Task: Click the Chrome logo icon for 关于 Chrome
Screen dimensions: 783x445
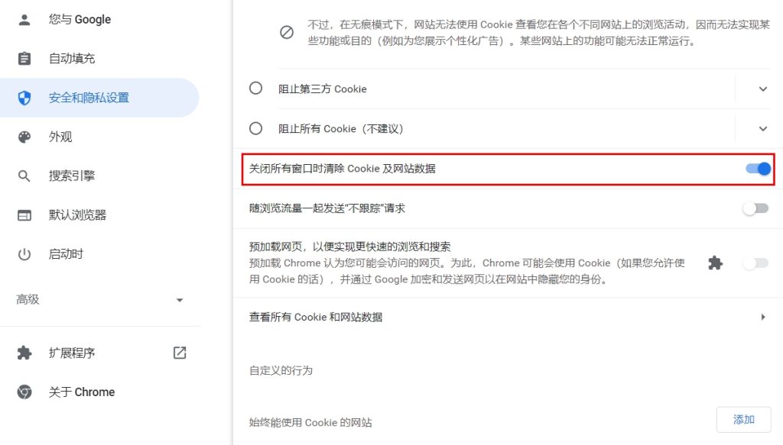Action: [24, 392]
